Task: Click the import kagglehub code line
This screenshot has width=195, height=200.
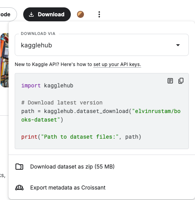Action: coord(47,85)
